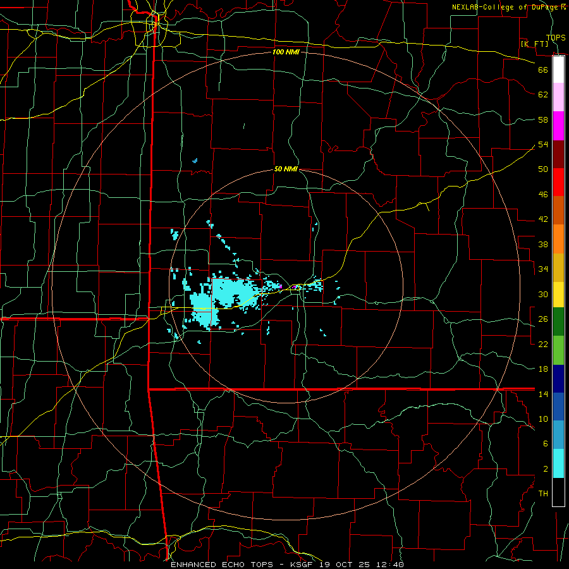Click the light pink legend swatch near 62
Image resolution: width=569 pixels, height=569 pixels.
558,97
